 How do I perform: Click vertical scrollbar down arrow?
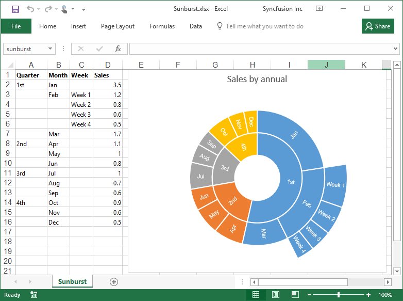(x=397, y=271)
